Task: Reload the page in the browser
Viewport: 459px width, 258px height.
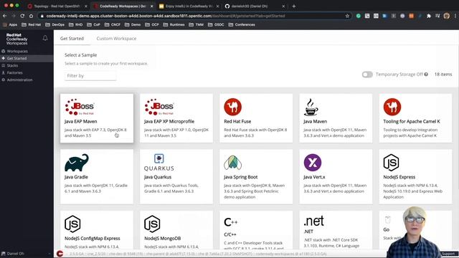Action: click(22, 16)
